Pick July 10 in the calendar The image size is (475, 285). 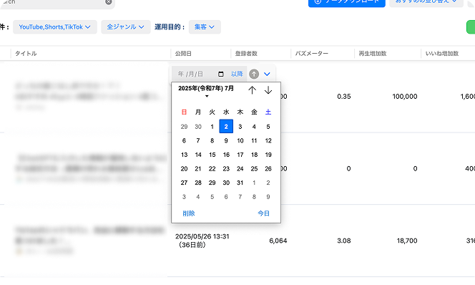240,140
